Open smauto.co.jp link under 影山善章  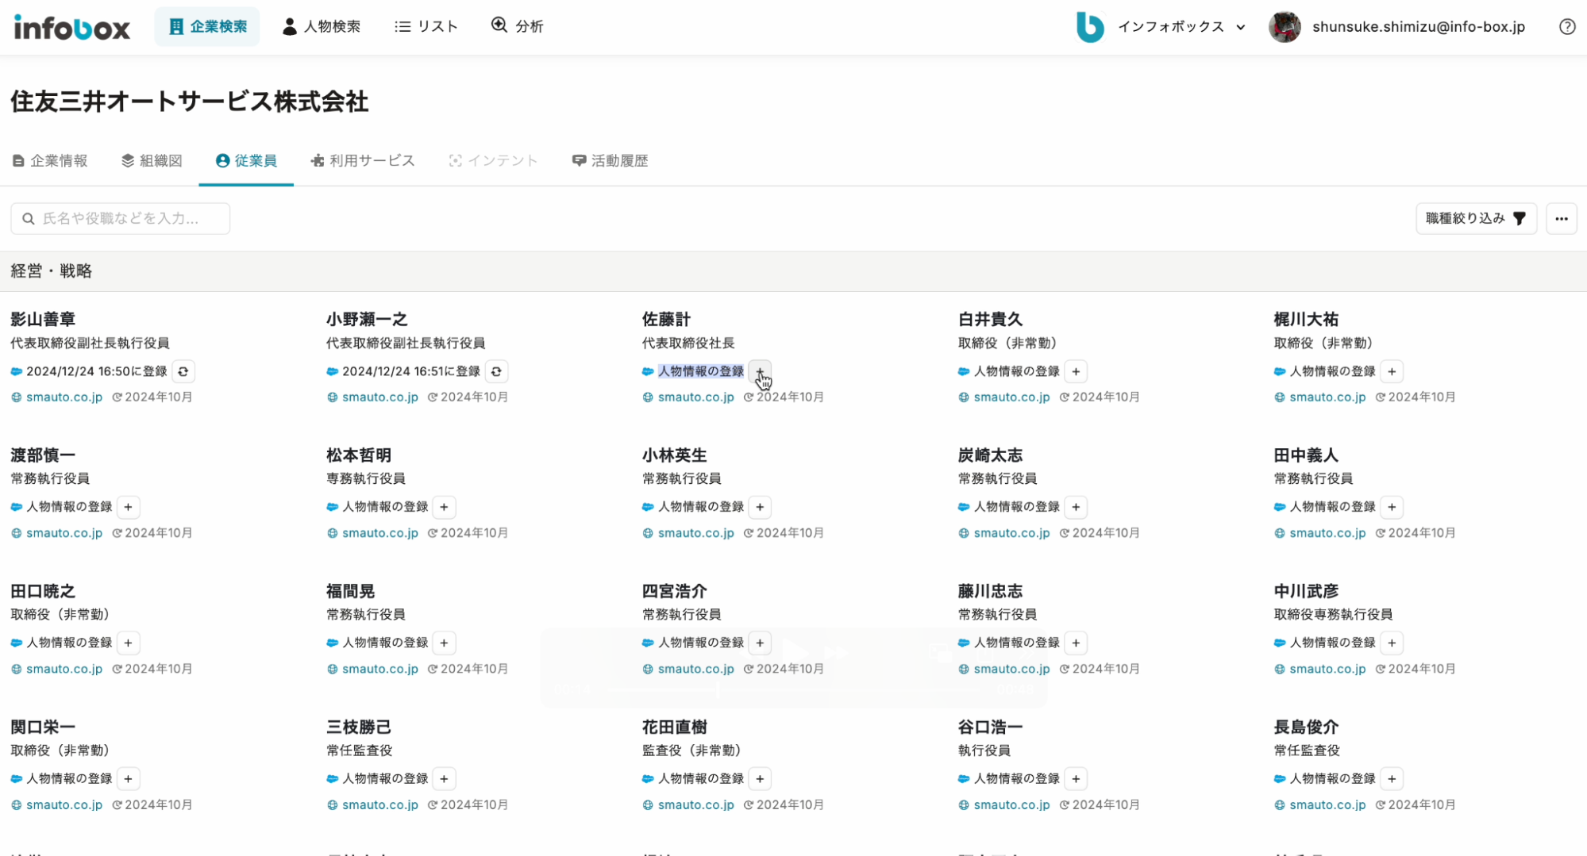coord(64,397)
